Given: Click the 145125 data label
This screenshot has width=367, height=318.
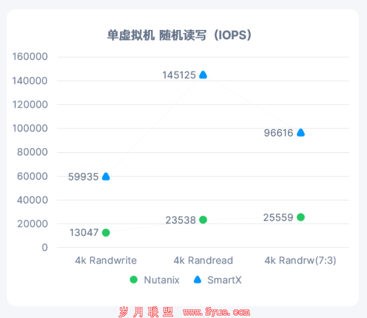Looking at the screenshot, I should point(179,75).
